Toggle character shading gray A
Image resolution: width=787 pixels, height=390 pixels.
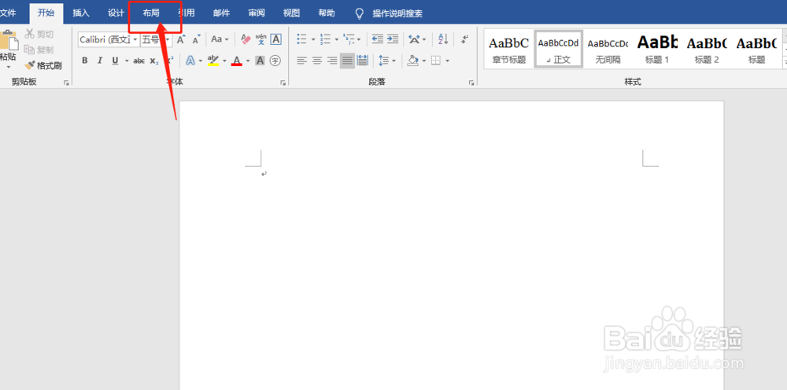[x=260, y=61]
